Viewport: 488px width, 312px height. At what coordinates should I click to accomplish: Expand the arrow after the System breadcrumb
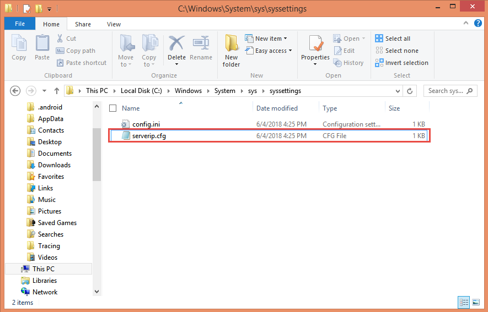click(x=242, y=91)
